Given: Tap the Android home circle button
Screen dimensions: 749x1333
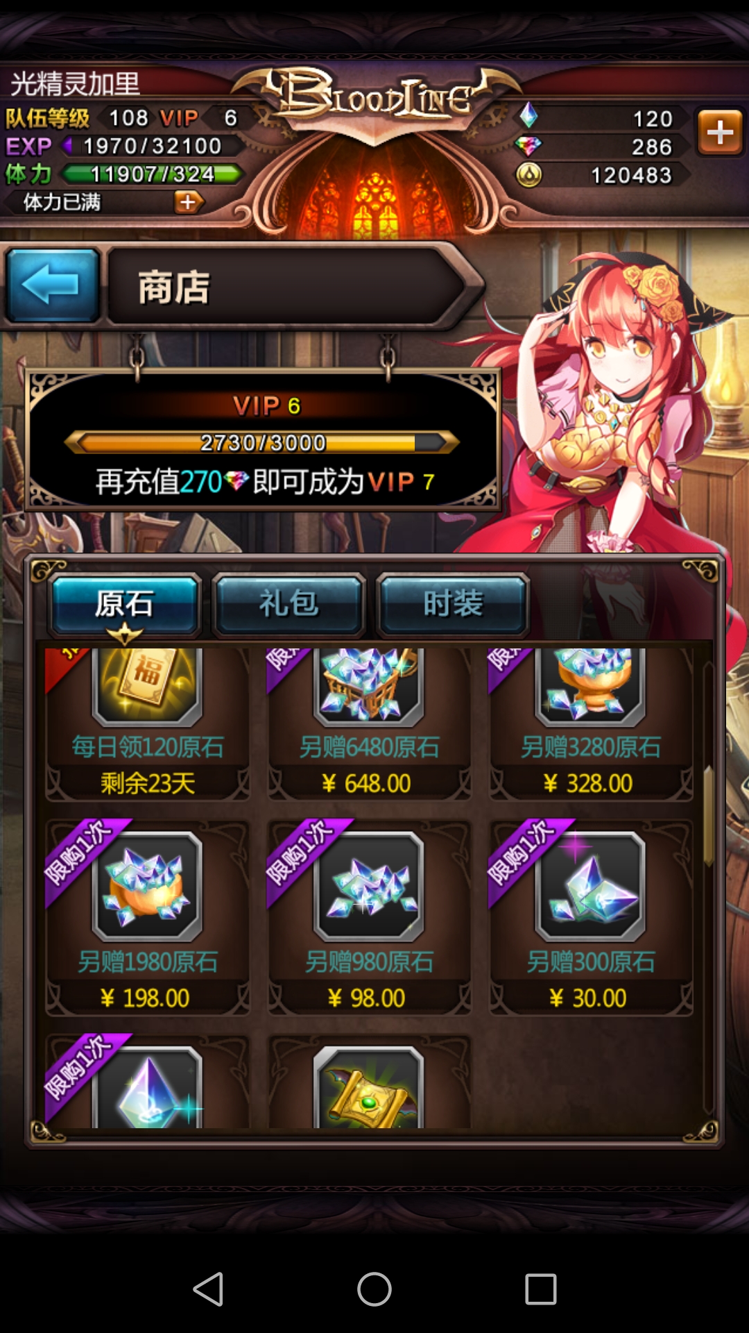Looking at the screenshot, I should click(374, 1289).
